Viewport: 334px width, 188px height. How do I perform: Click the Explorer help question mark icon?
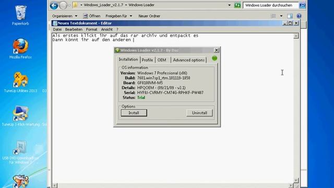tap(299, 16)
